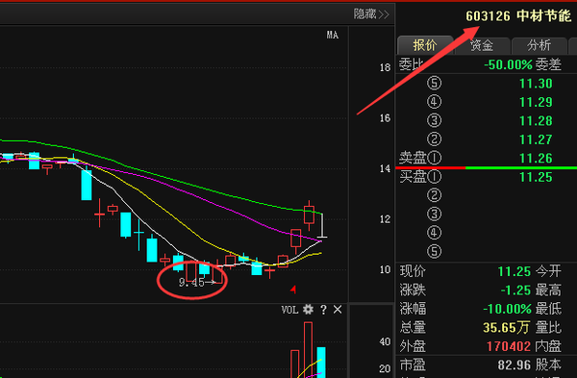
Task: Click the last cyan volume bar
Action: pyautogui.click(x=321, y=363)
